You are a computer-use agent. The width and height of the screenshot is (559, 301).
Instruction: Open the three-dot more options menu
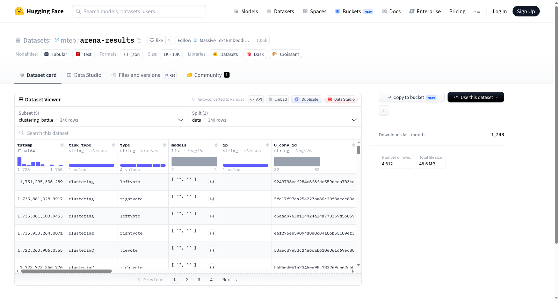click(x=384, y=110)
